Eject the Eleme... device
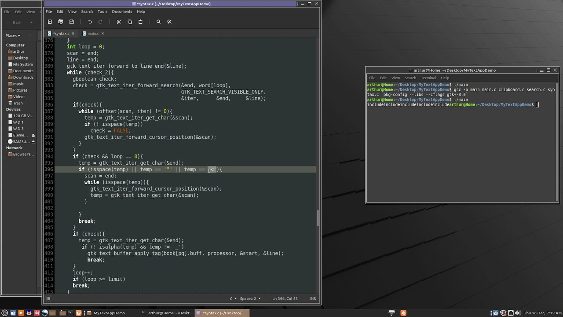Viewport: 563px width, 317px height. (x=33, y=135)
